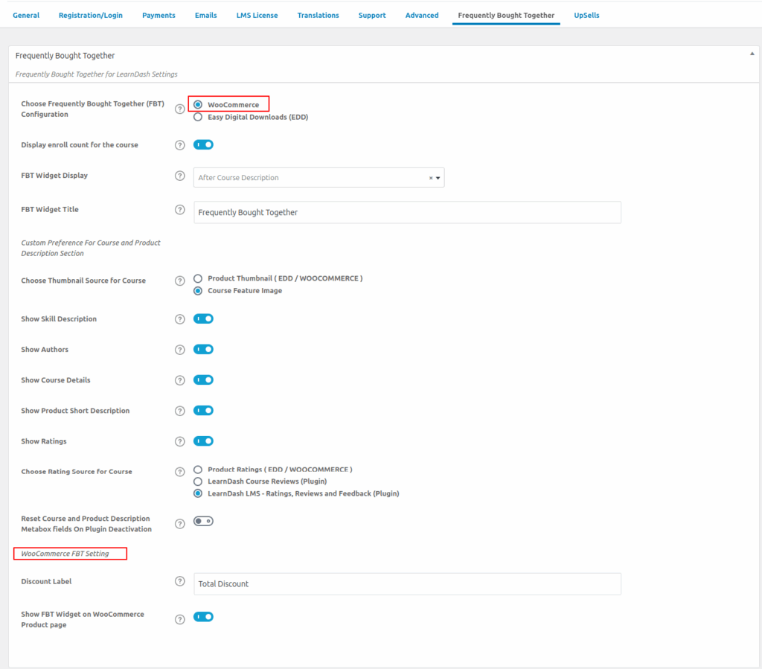Switch to the UpSells tab
762x669 pixels.
tap(586, 15)
